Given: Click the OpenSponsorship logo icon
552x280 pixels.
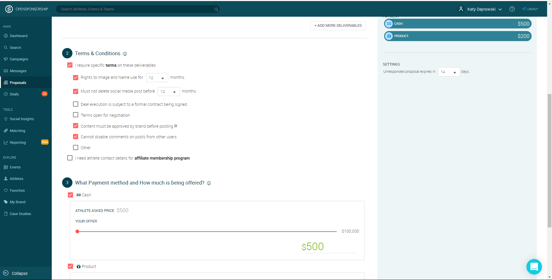Looking at the screenshot, I should (9, 9).
